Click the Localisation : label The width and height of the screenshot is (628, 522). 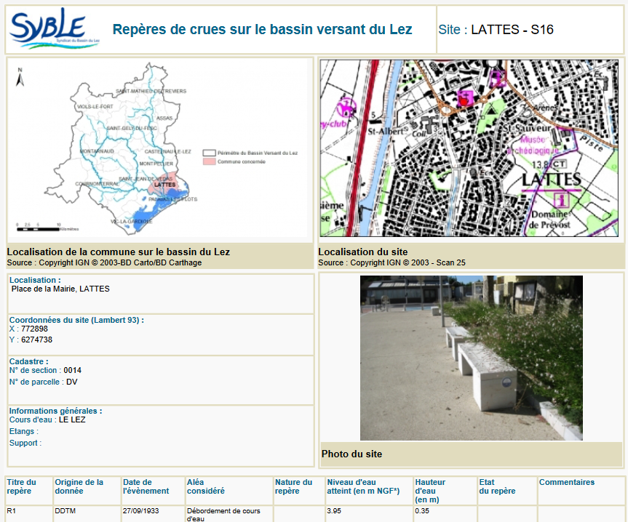[35, 280]
